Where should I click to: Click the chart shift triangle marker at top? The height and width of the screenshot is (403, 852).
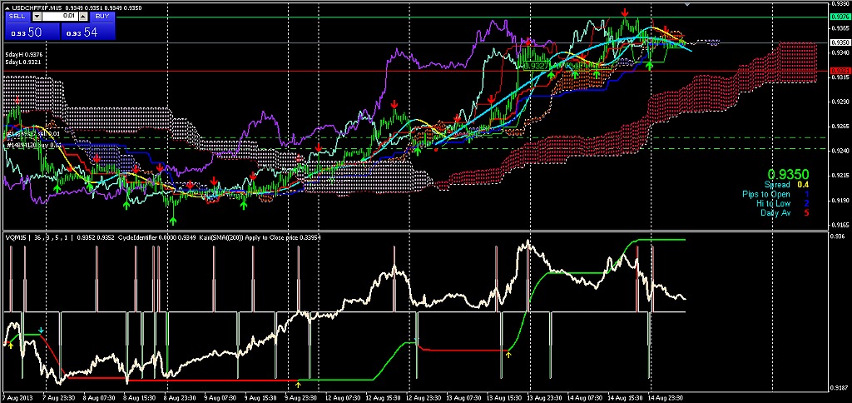pos(687,5)
